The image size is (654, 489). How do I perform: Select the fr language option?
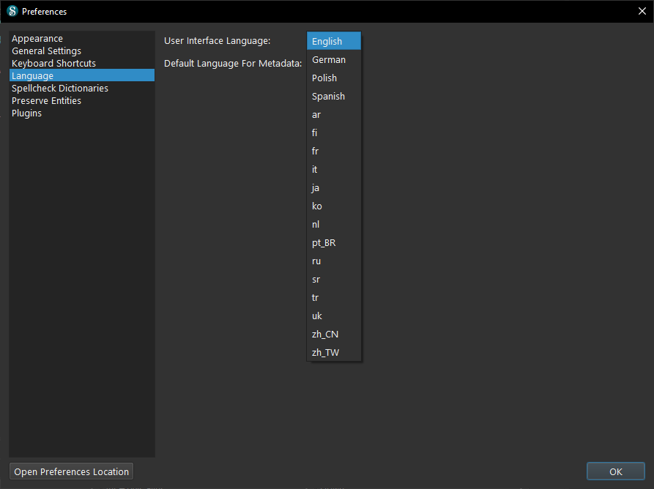[x=316, y=152]
